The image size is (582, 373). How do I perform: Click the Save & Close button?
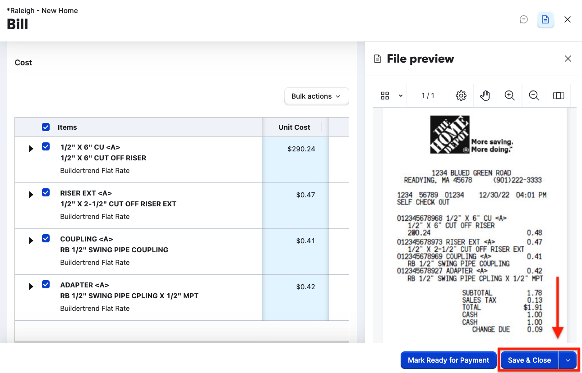pyautogui.click(x=529, y=360)
